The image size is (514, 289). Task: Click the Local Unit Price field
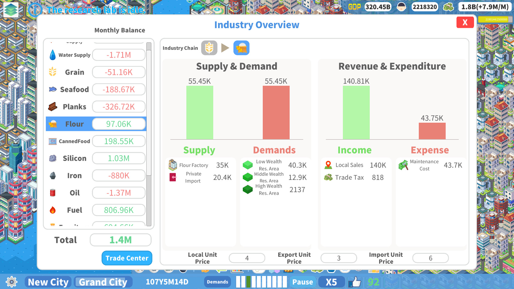pyautogui.click(x=247, y=258)
